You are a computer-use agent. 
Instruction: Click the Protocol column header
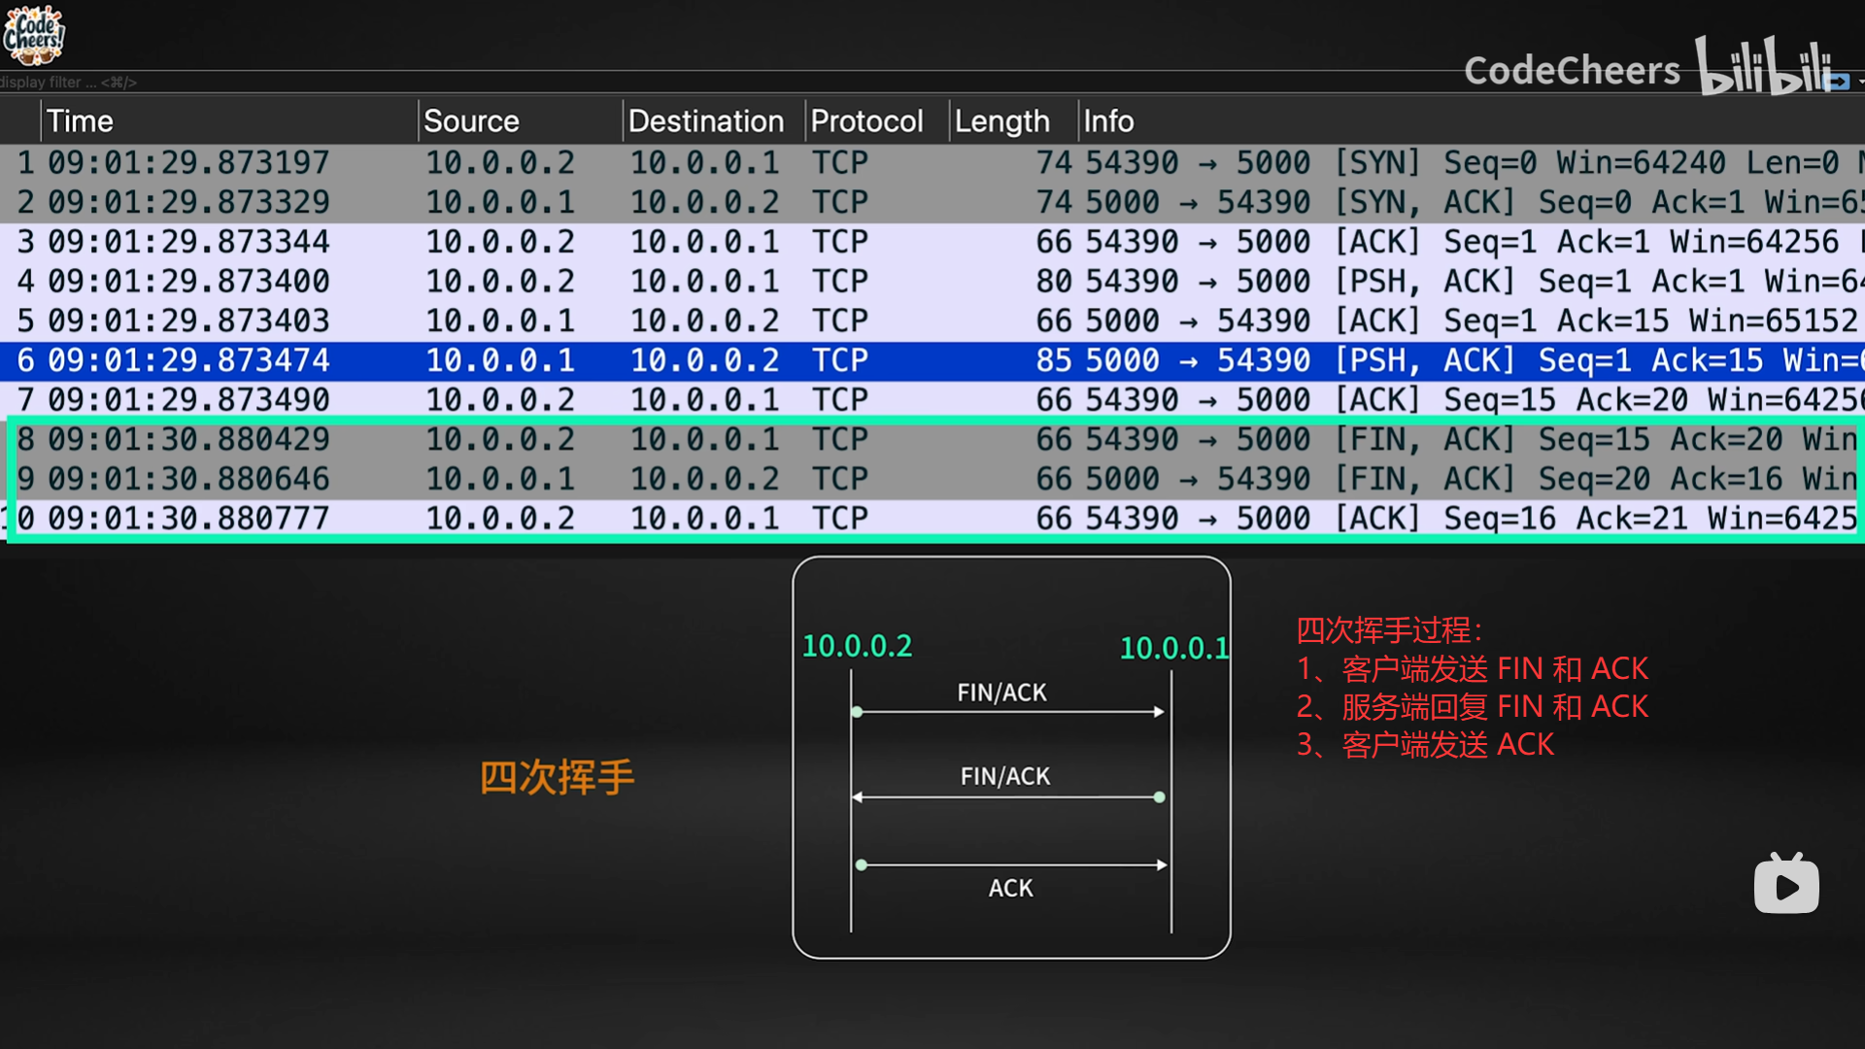coord(866,121)
